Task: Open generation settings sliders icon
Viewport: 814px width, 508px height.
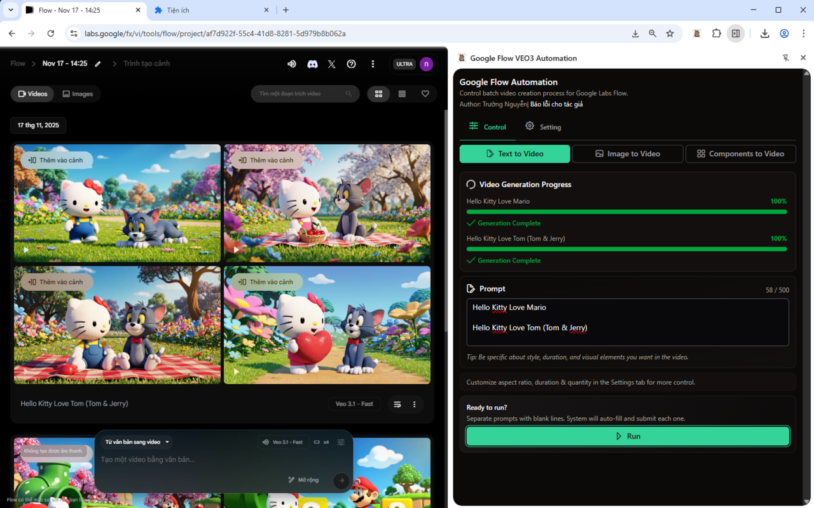Action: coord(341,442)
